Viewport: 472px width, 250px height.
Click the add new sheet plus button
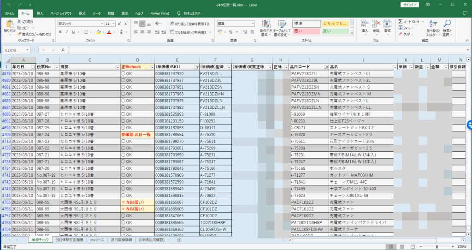pyautogui.click(x=179, y=240)
